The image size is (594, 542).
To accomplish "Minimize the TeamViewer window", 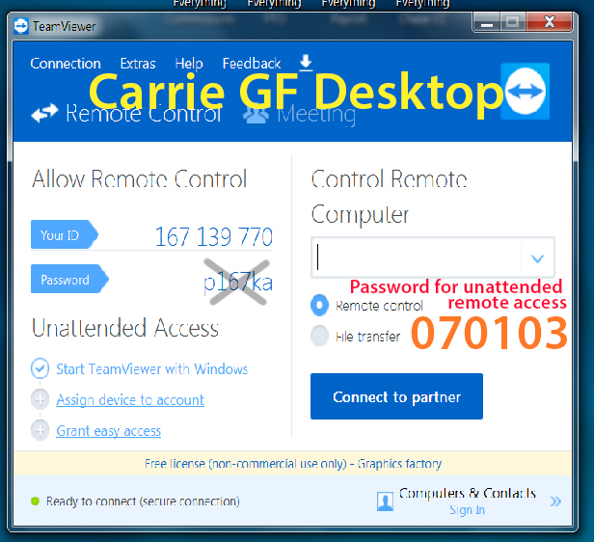I will pyautogui.click(x=487, y=22).
